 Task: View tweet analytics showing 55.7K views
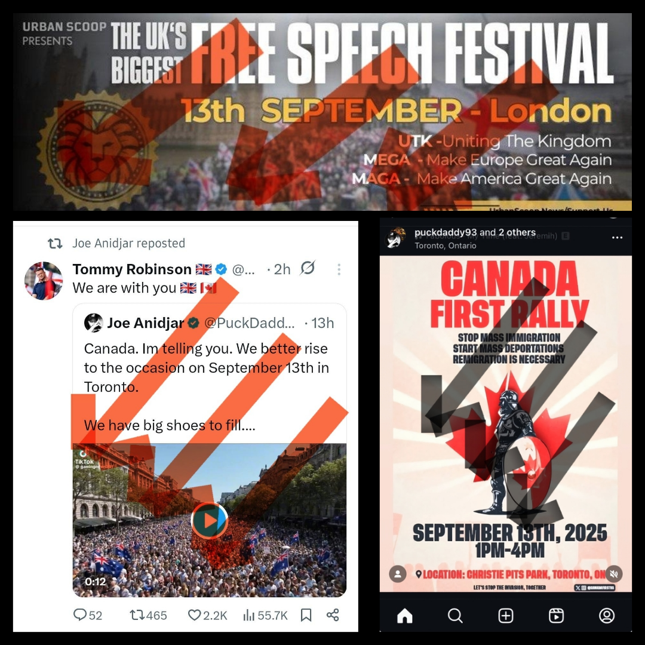265,615
